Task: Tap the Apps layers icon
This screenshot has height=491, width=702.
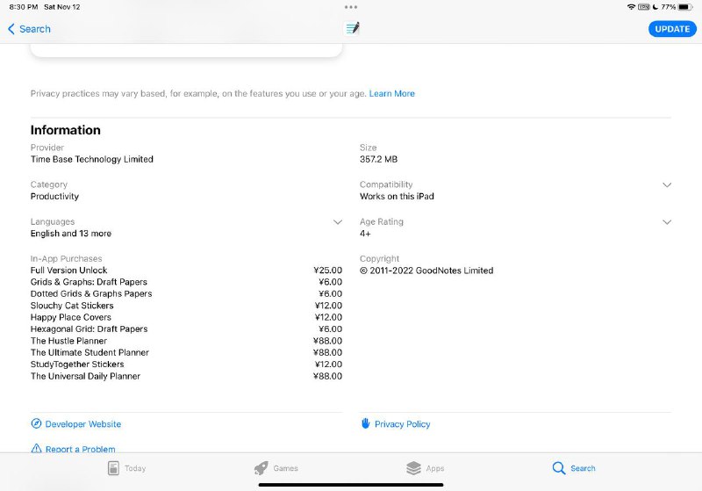Action: 413,468
